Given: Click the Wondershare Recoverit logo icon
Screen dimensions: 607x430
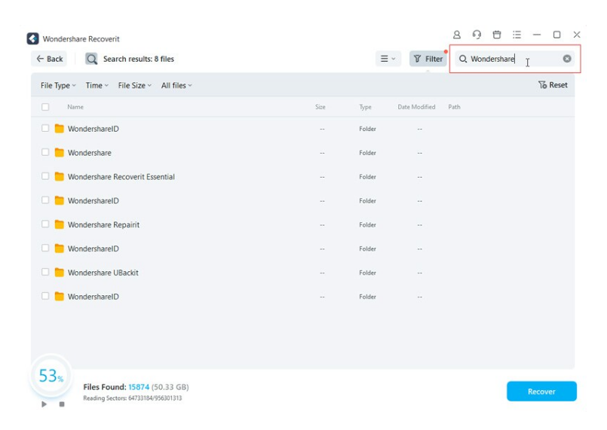Looking at the screenshot, I should coord(33,38).
